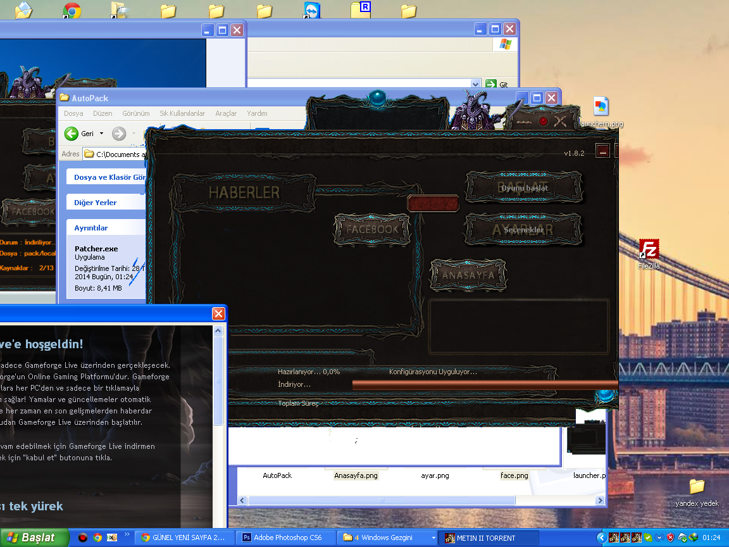Screen dimensions: 729x547
Task: Click the HABERLER news banner
Action: coord(244,192)
